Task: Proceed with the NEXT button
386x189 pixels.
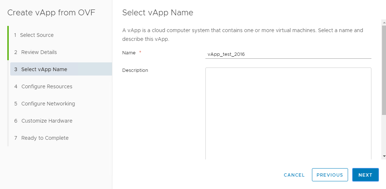Action: (x=365, y=175)
